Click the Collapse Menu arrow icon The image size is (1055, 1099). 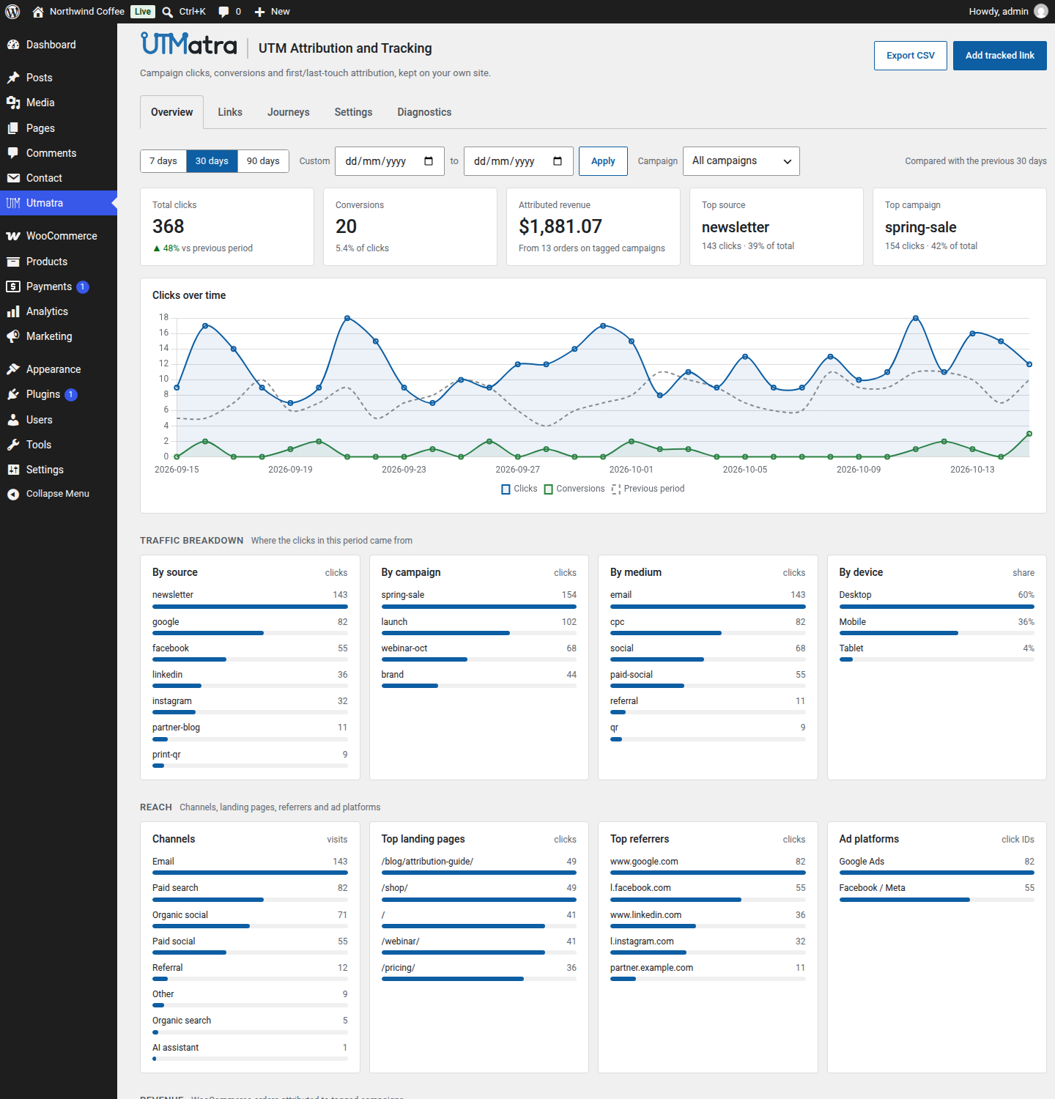[13, 494]
